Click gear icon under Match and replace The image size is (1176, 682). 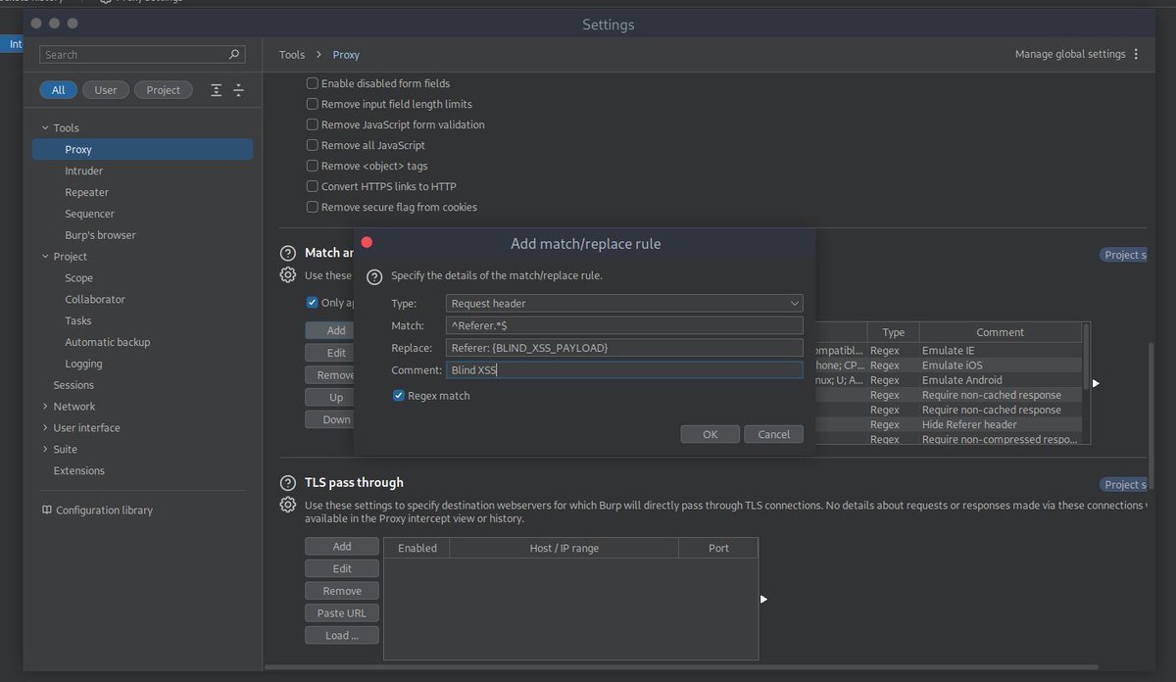pos(288,275)
